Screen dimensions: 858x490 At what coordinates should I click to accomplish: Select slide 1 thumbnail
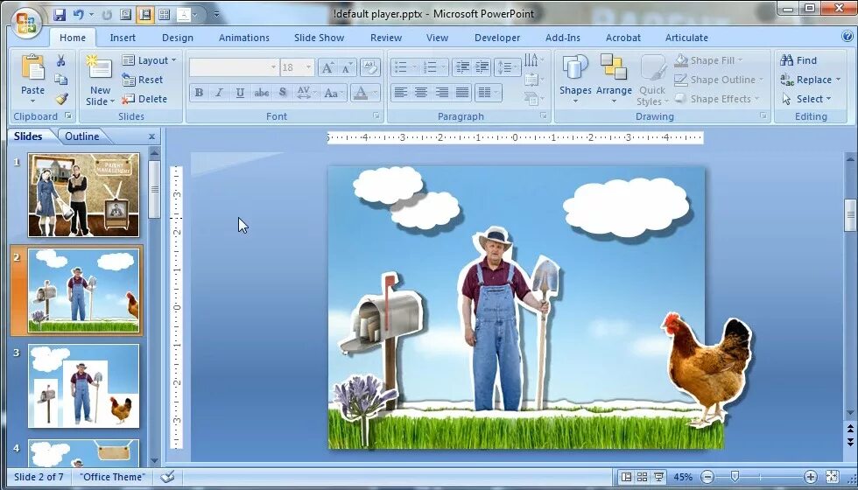(84, 194)
